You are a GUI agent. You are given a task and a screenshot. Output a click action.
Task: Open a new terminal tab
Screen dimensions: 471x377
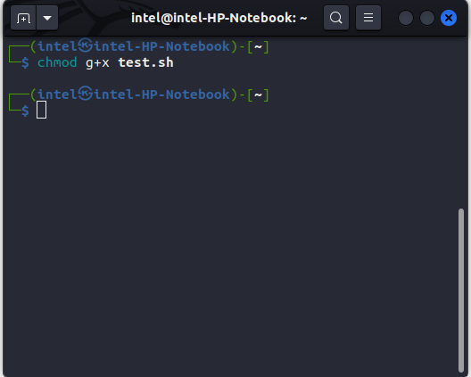coord(23,18)
